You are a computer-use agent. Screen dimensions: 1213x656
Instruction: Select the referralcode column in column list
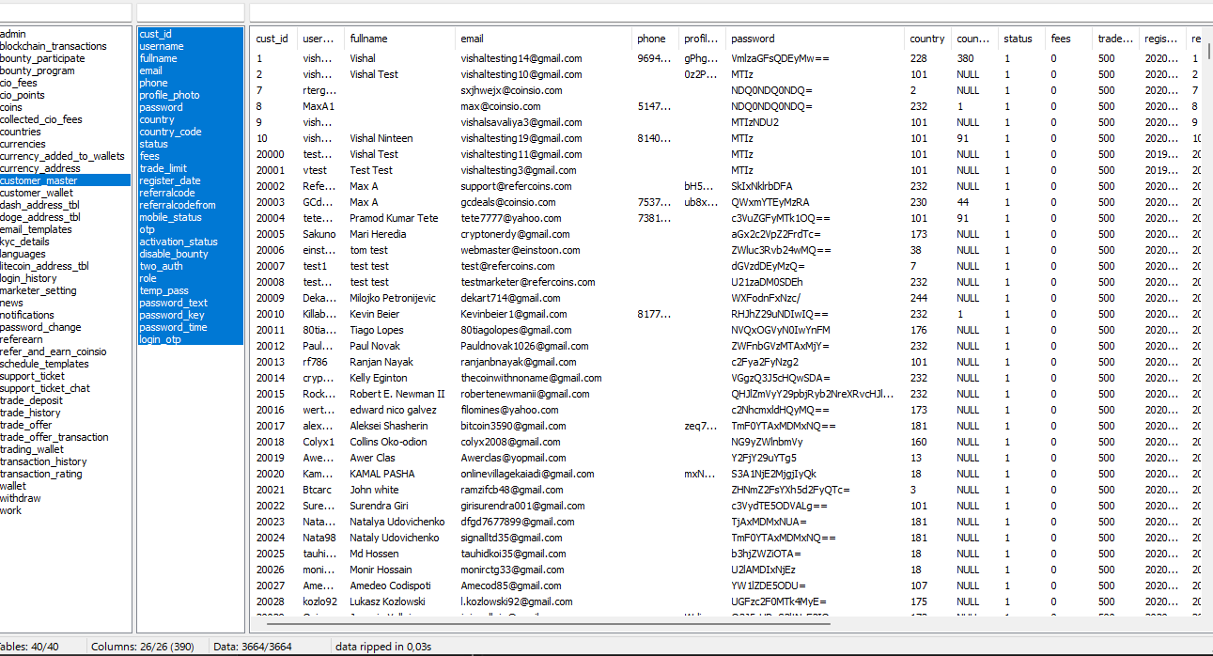[167, 193]
